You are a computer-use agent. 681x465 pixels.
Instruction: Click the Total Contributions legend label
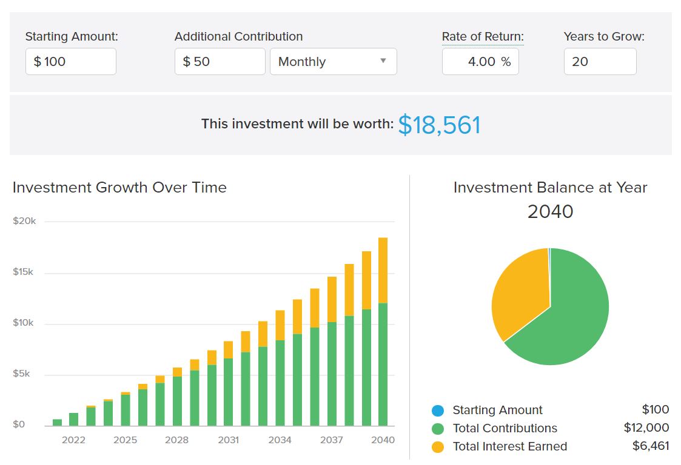tap(505, 429)
